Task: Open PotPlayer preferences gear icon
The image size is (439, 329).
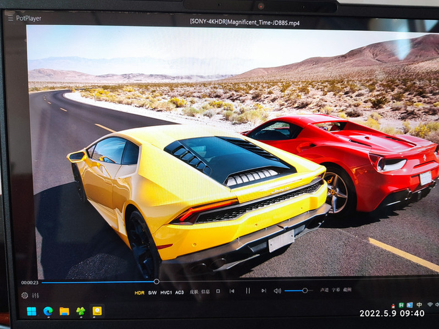Action: point(25,295)
